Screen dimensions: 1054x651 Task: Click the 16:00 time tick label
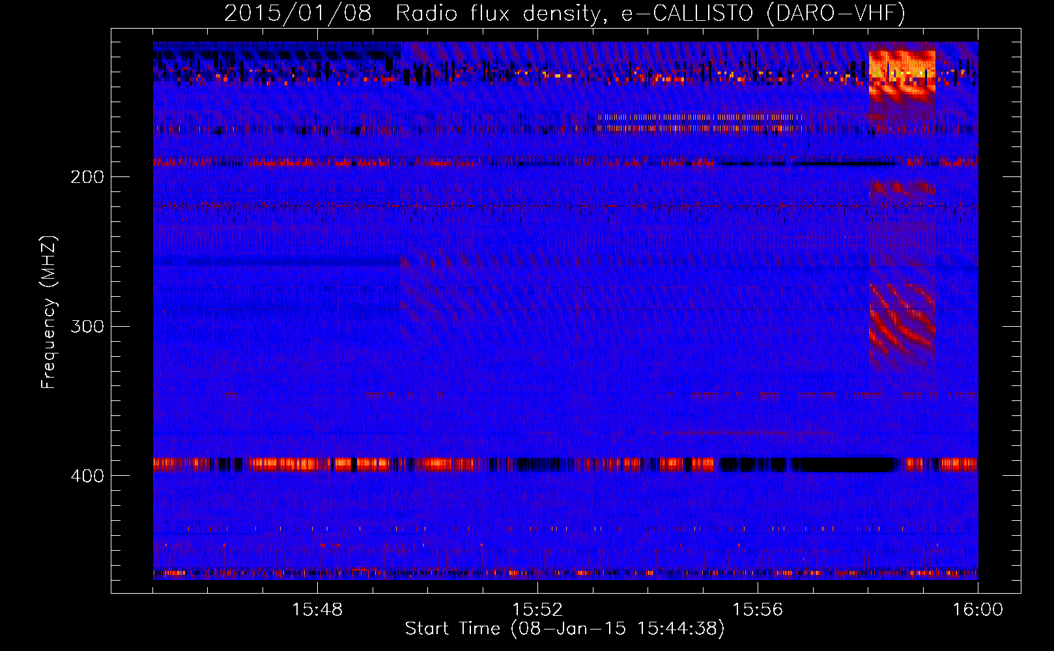(x=978, y=610)
